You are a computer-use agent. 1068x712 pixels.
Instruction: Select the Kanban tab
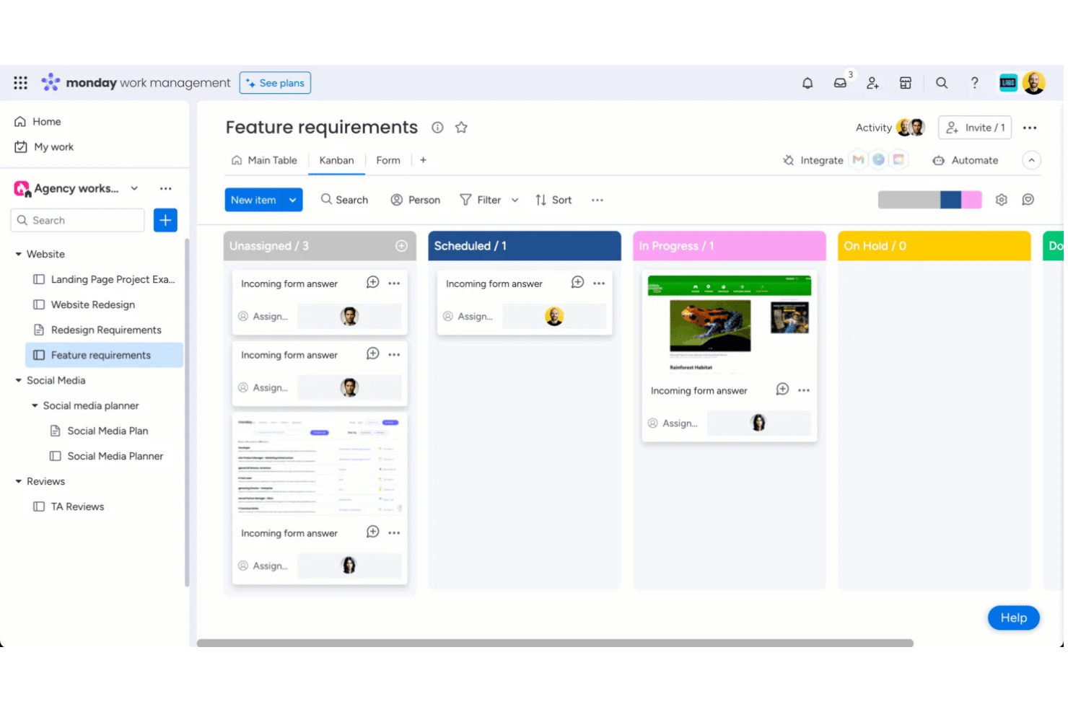click(336, 160)
